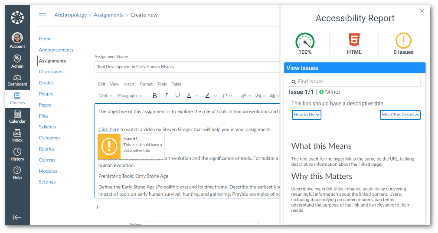Open the Paragraph block format dropdown

point(130,95)
